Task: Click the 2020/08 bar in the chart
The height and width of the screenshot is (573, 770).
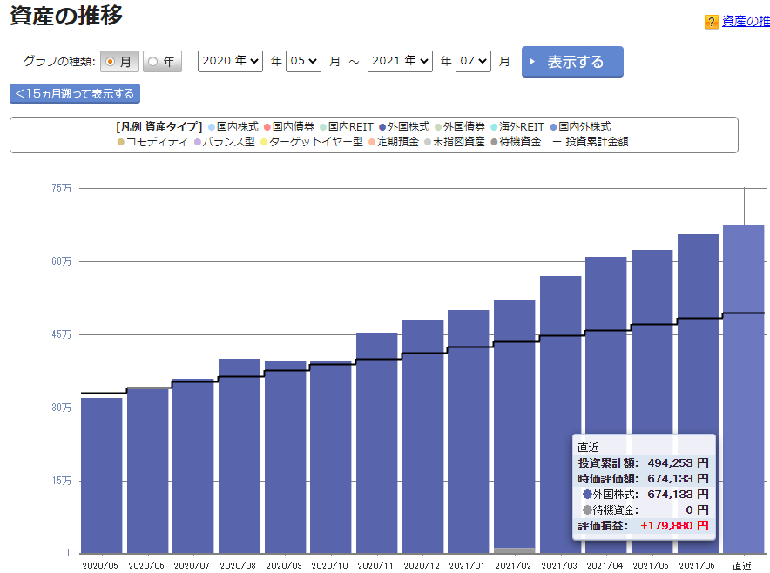Action: [240, 456]
